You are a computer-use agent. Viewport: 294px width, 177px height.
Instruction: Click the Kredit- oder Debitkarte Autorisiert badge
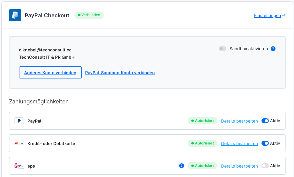pos(203,143)
